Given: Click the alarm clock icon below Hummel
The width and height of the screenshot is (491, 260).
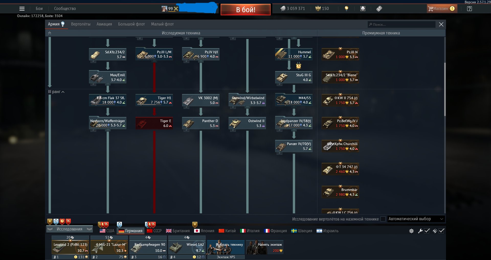Looking at the screenshot, I should click(298, 66).
